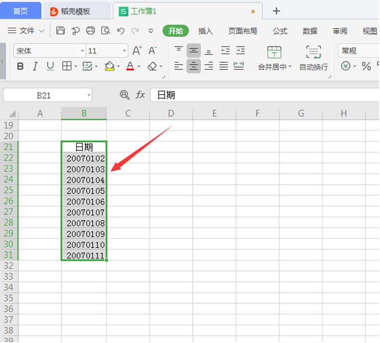Click the cell style brush icon
The image size is (380, 343).
click(87, 66)
